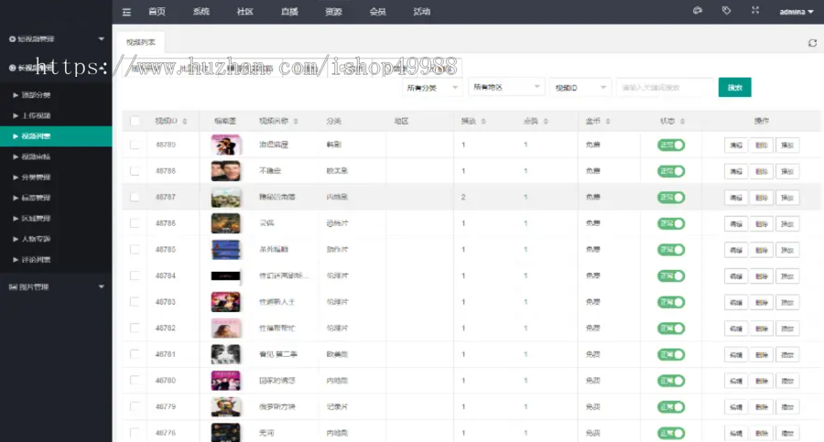The height and width of the screenshot is (442, 824).
Task: Tick the select-all checkbox in table header
Action: point(136,121)
